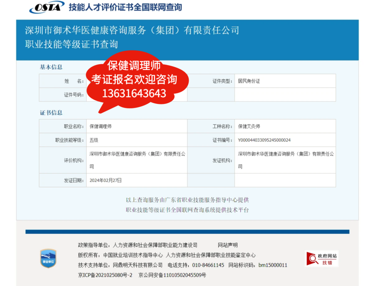Click the 京ICP备2021025080号-2 filing link
This screenshot has width=370, height=286.
105,275
